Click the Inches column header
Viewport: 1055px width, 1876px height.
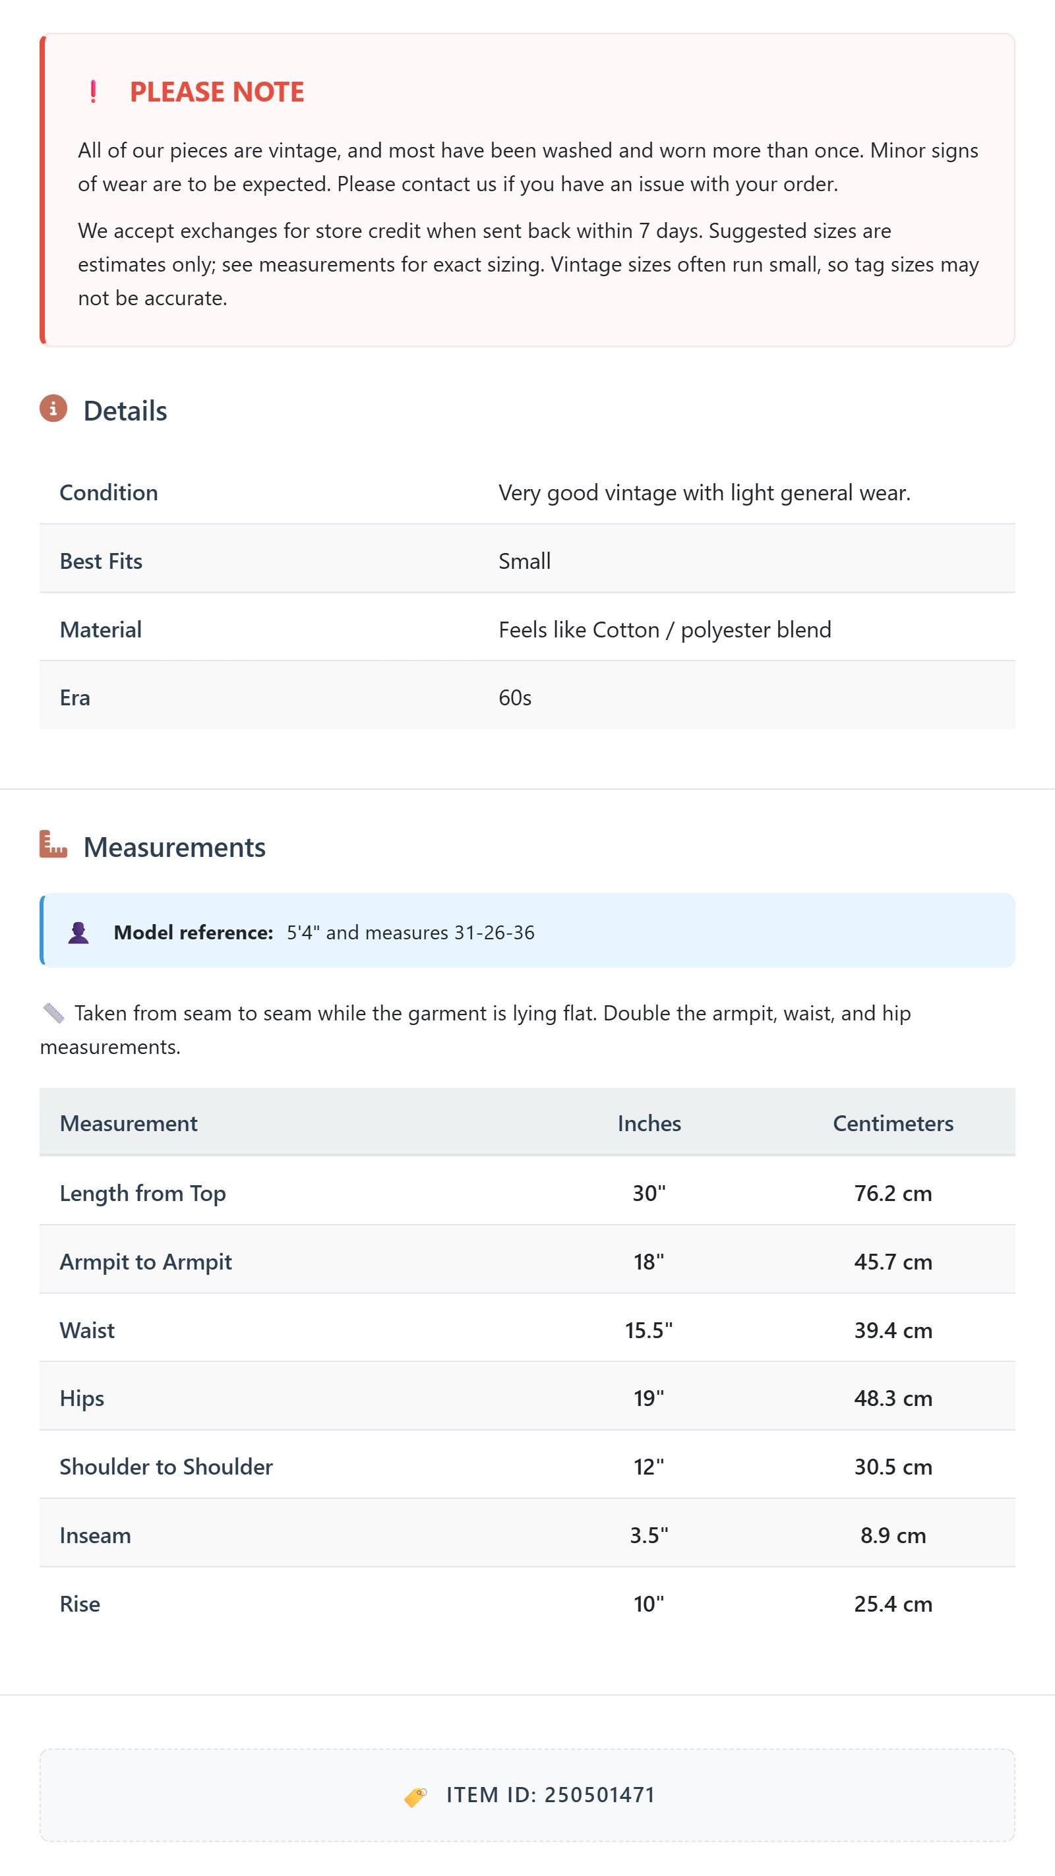(x=649, y=1123)
